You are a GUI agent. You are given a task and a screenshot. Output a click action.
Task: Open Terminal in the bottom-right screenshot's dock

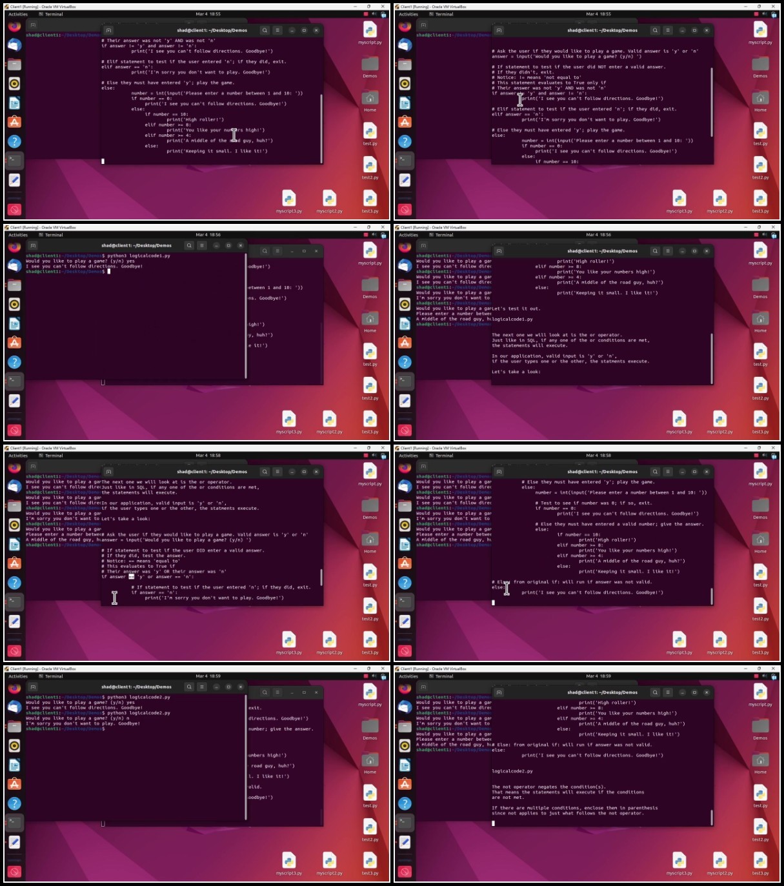[405, 822]
